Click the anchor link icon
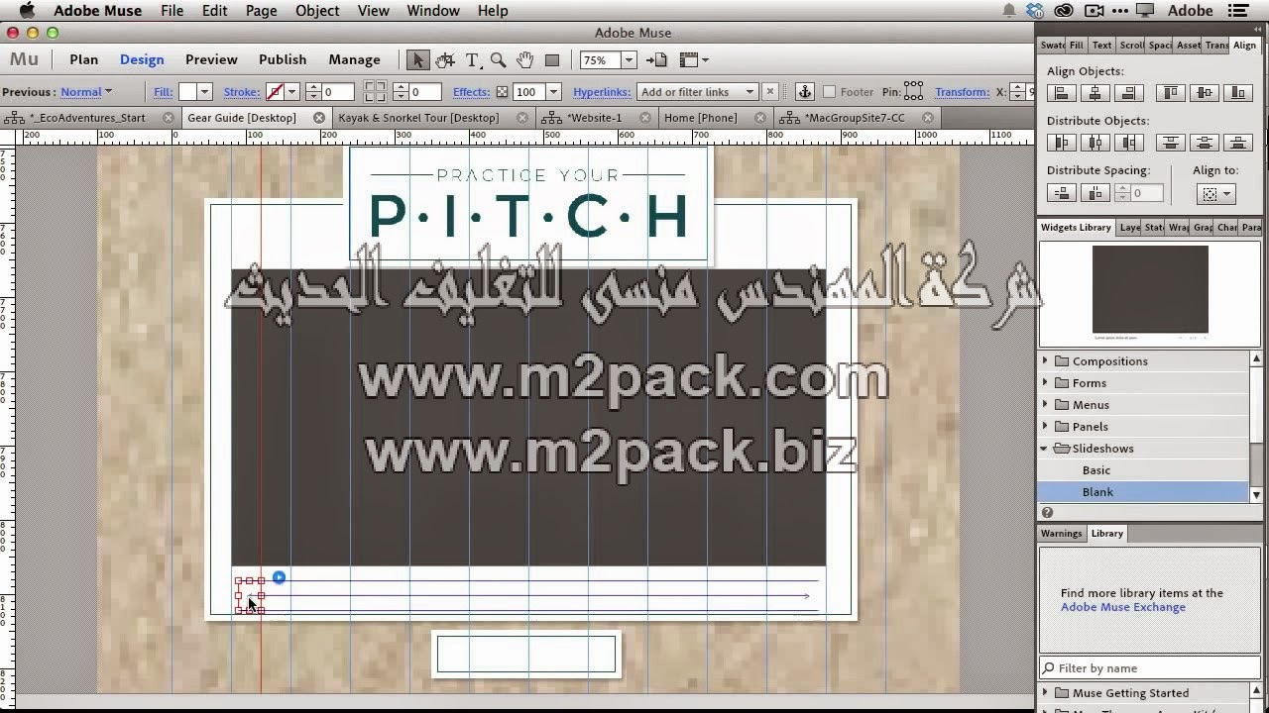The height and width of the screenshot is (713, 1269). (805, 92)
